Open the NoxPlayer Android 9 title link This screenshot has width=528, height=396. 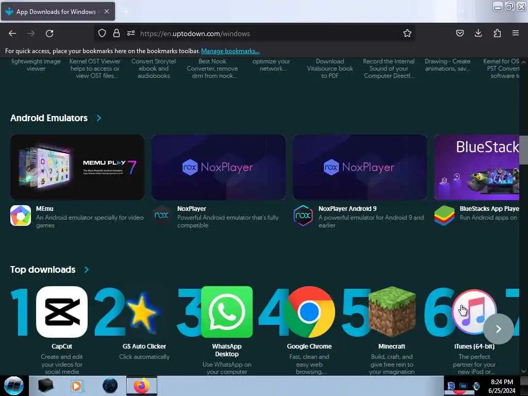(348, 208)
